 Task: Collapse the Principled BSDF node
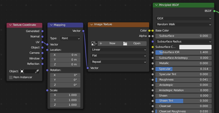pos(156,5)
